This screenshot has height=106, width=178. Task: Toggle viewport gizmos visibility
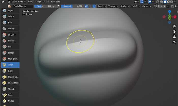(x=142, y=2)
